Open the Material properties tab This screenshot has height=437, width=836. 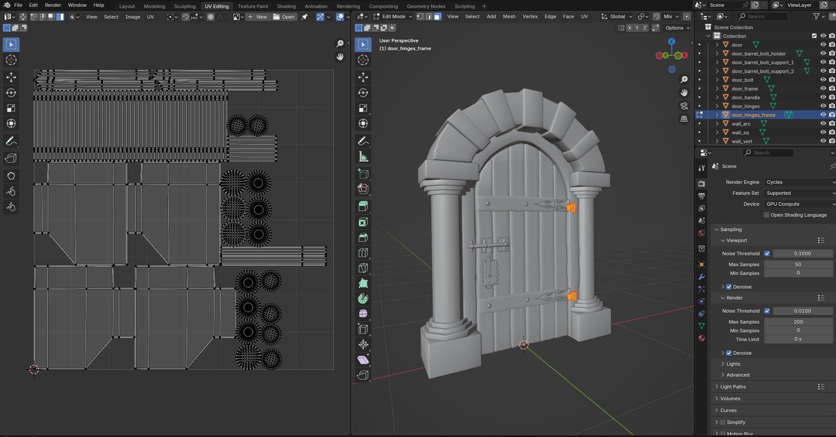pyautogui.click(x=701, y=338)
